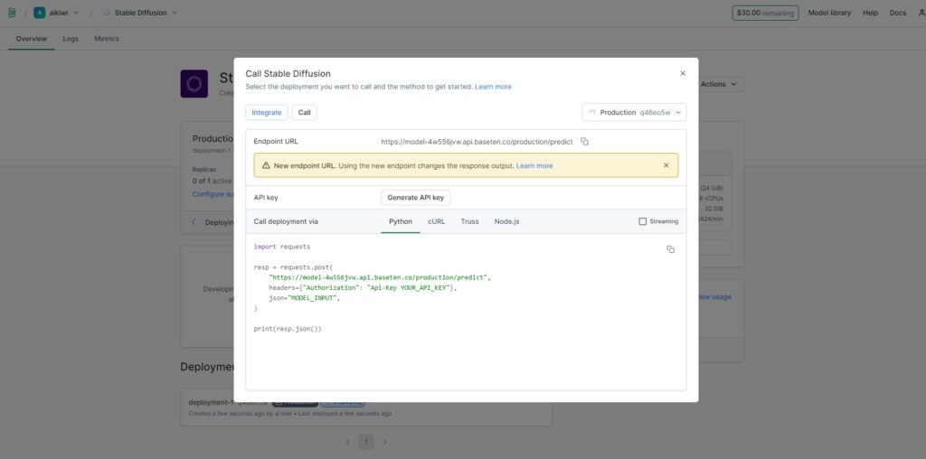Image resolution: width=926 pixels, height=459 pixels.
Task: Click the json="MODEL_INPUT" code line
Action: [x=305, y=298]
